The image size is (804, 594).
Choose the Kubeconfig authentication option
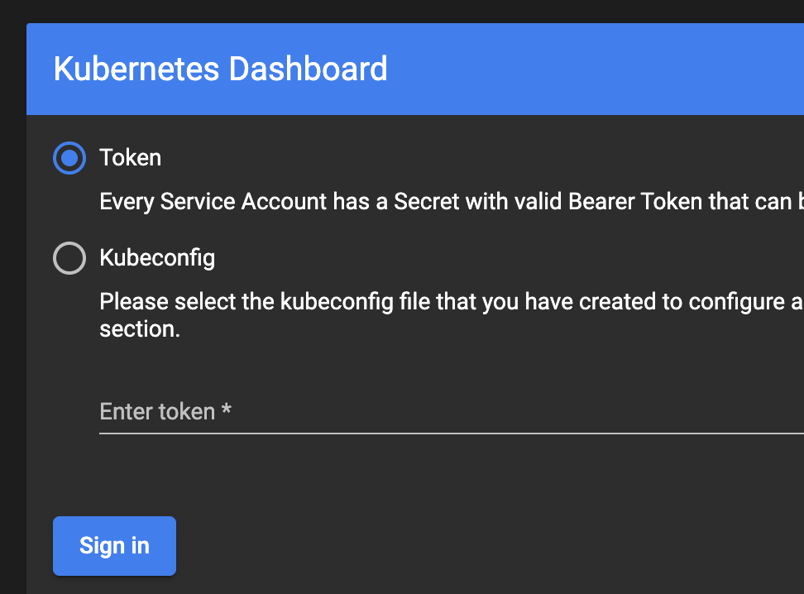69,257
